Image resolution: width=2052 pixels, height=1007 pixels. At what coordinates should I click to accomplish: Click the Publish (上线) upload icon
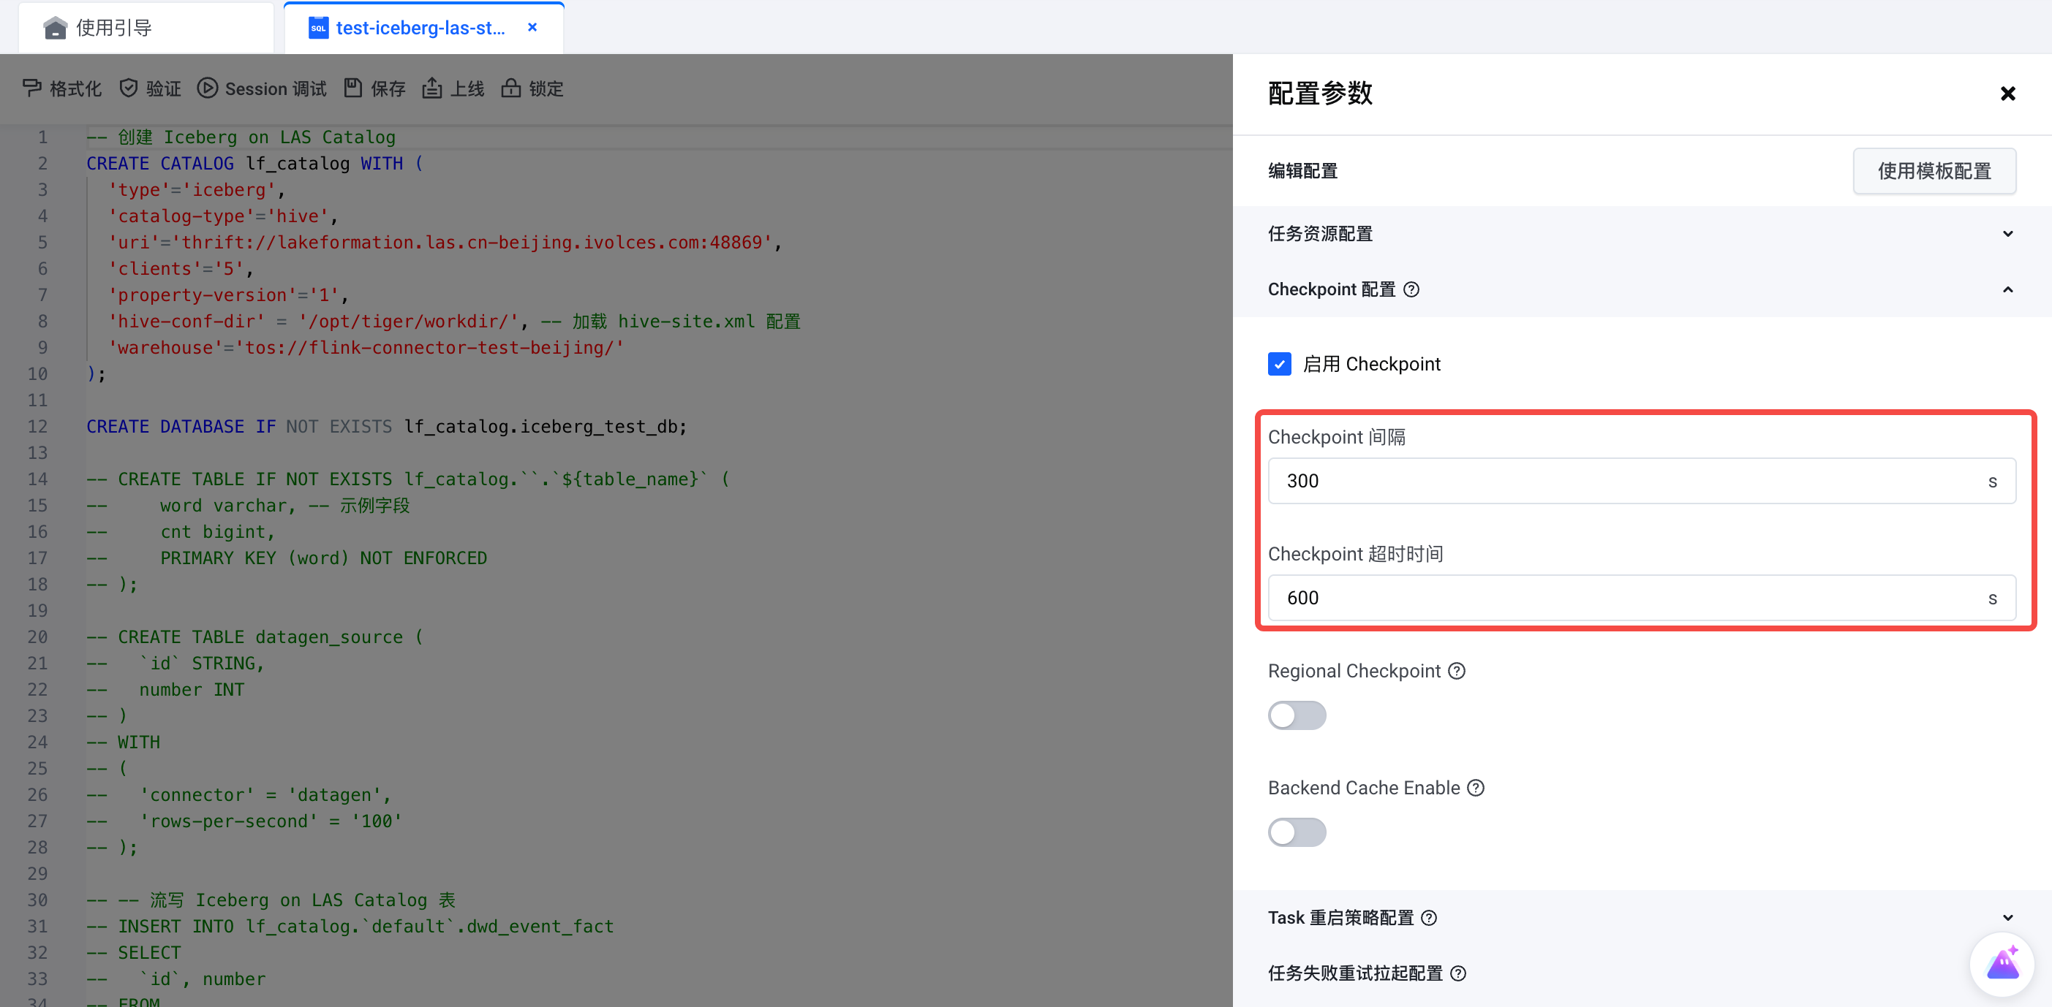point(431,88)
